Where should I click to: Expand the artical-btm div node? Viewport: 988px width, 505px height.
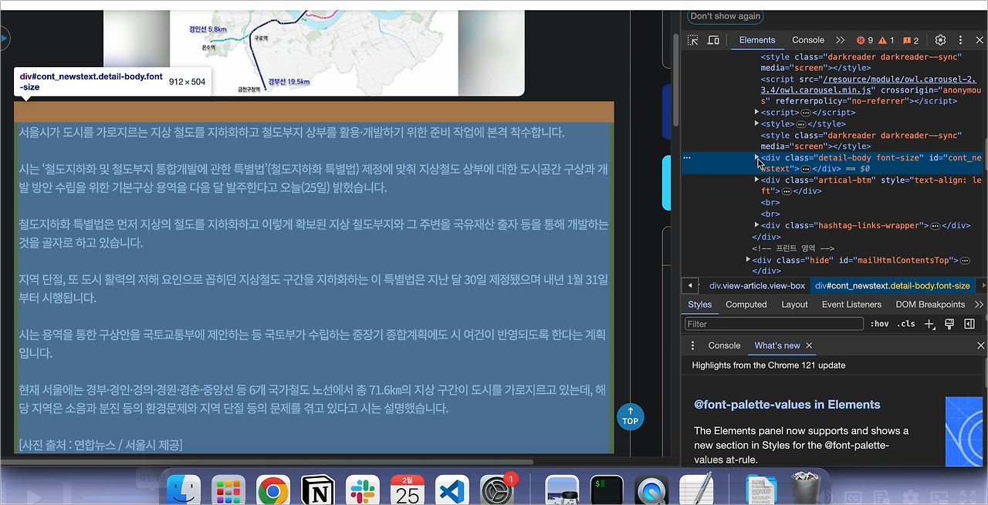tap(756, 180)
